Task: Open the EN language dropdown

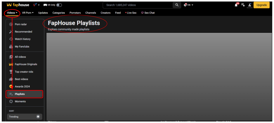Action: tap(188, 5)
